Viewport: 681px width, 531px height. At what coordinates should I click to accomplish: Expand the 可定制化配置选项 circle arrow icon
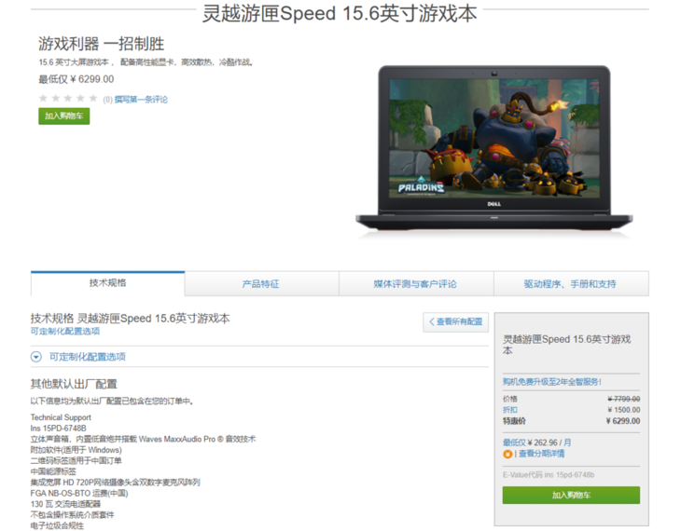coord(36,357)
